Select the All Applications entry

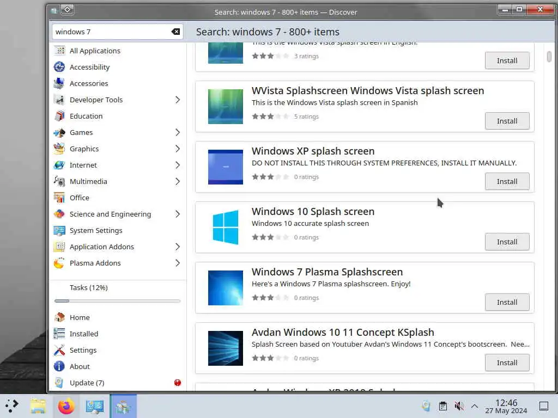click(x=118, y=51)
